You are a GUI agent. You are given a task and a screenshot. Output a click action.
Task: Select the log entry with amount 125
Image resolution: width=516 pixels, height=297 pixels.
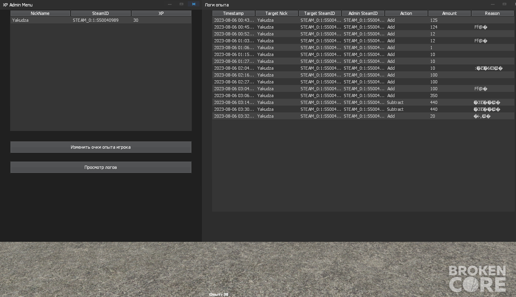tap(363, 20)
